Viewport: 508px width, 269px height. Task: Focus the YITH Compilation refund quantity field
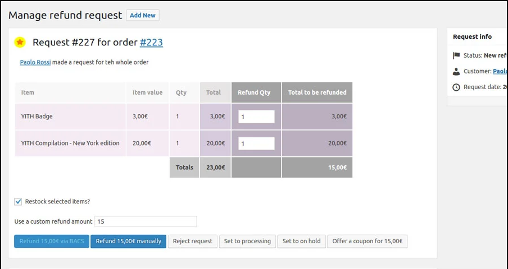click(x=256, y=143)
